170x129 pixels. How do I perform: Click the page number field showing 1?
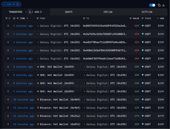click(x=30, y=12)
